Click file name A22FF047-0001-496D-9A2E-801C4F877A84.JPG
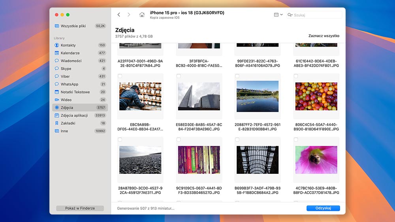This screenshot has height=222, width=395. point(140,63)
